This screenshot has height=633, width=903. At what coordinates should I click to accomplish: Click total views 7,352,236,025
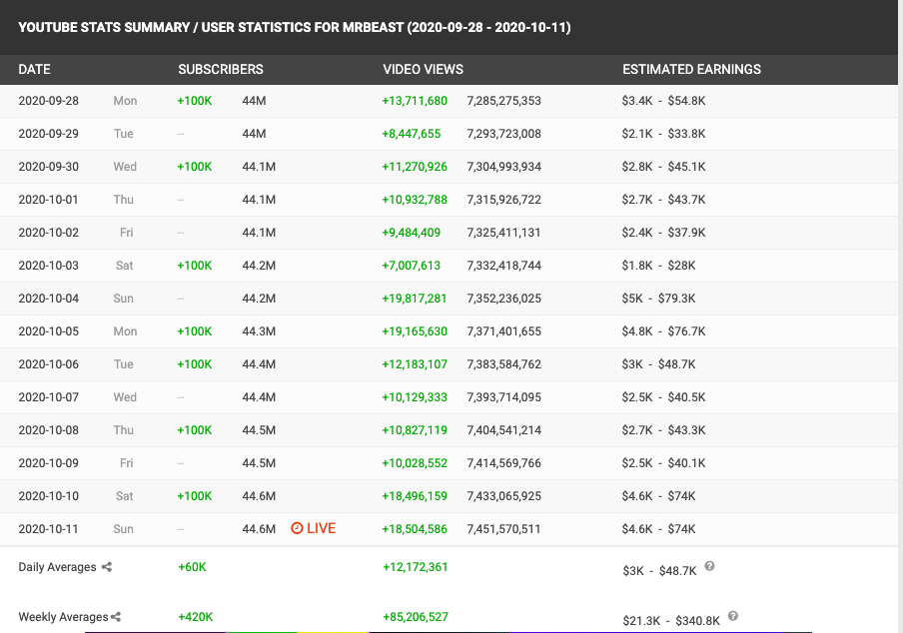click(503, 299)
